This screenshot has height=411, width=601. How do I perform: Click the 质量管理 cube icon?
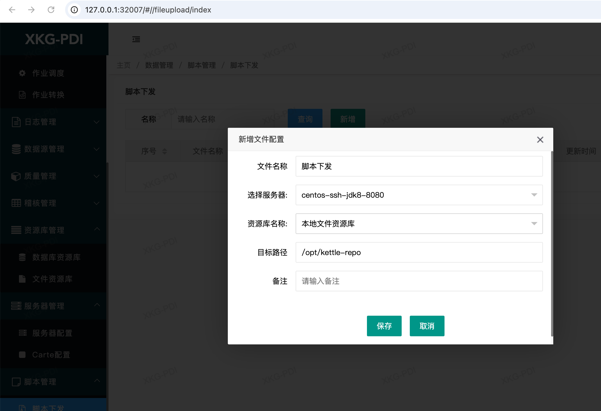tap(16, 176)
